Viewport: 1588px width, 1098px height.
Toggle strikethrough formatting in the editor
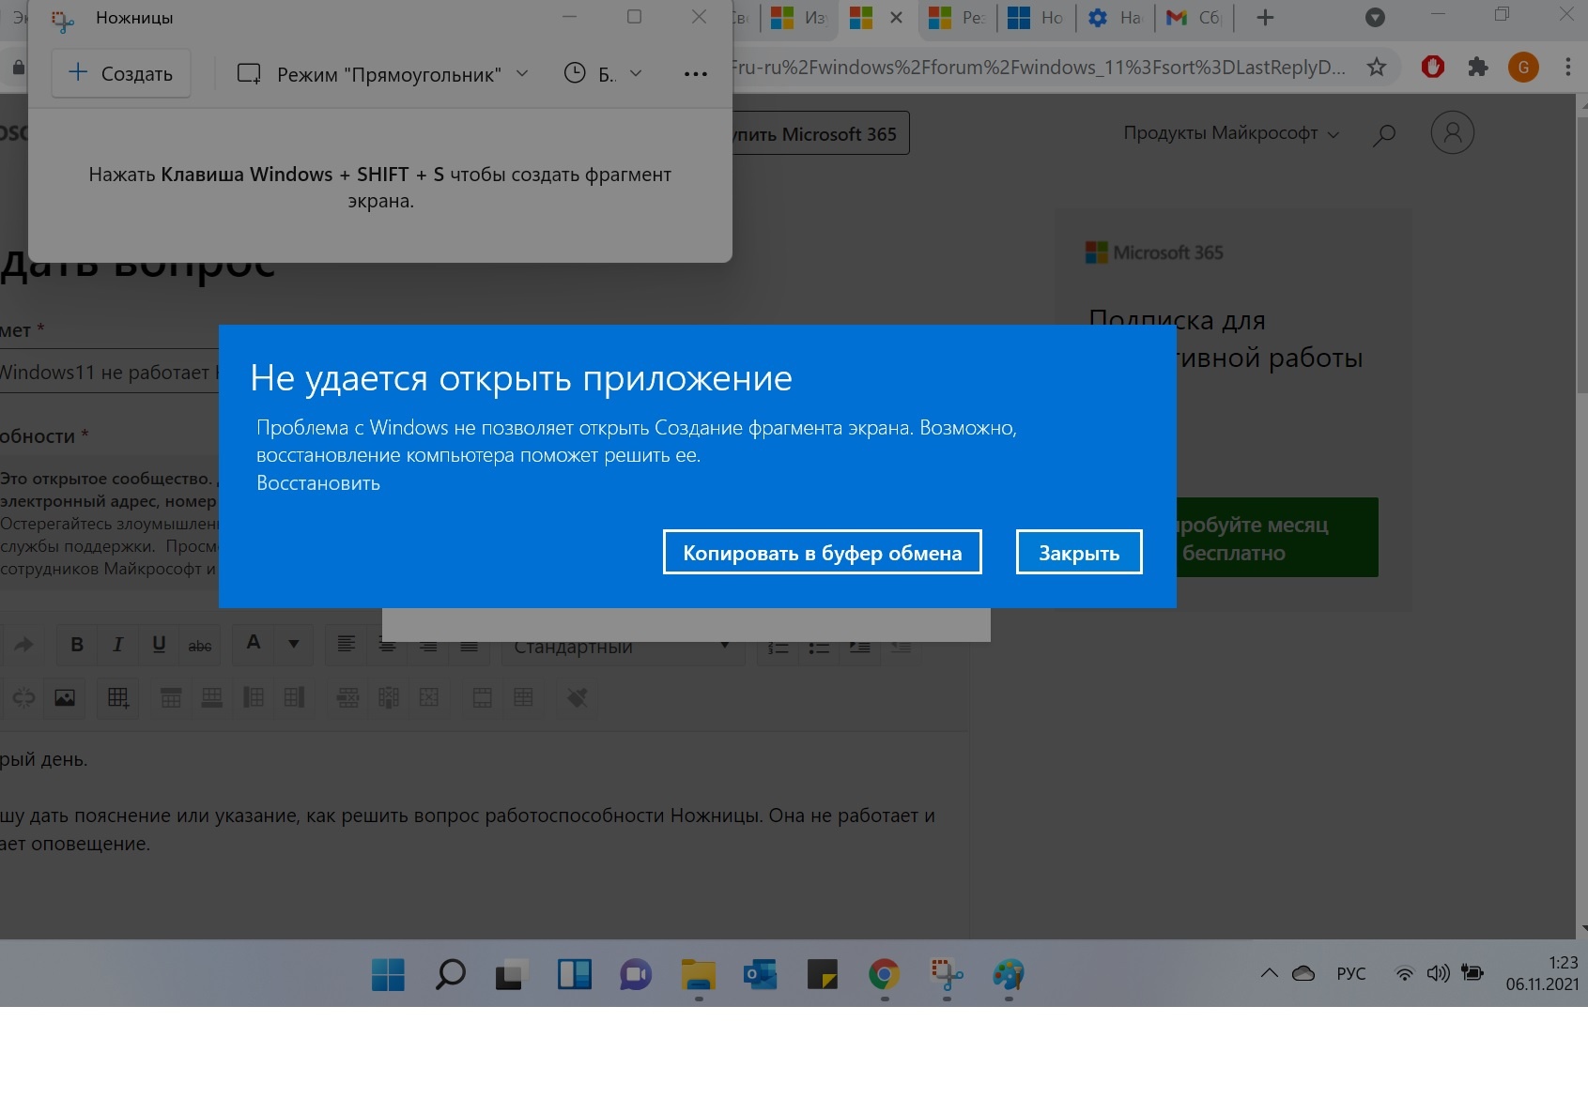point(200,645)
